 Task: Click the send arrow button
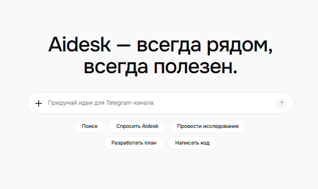pos(282,103)
